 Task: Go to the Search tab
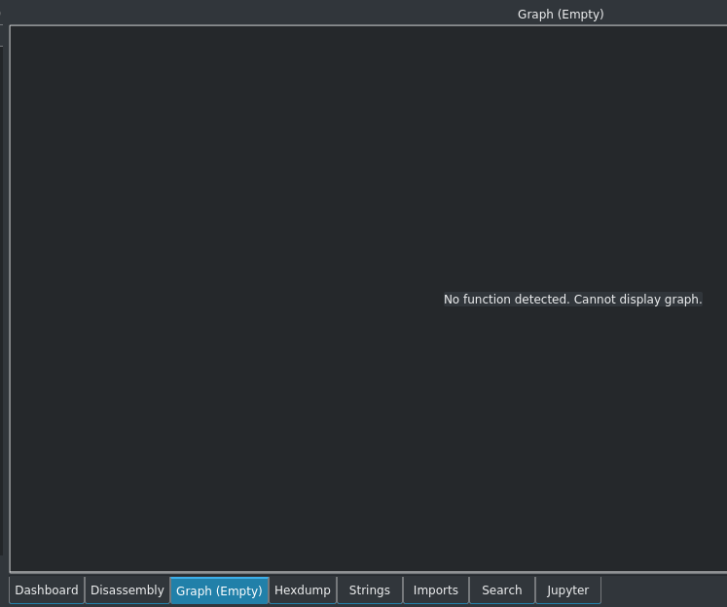tap(501, 590)
